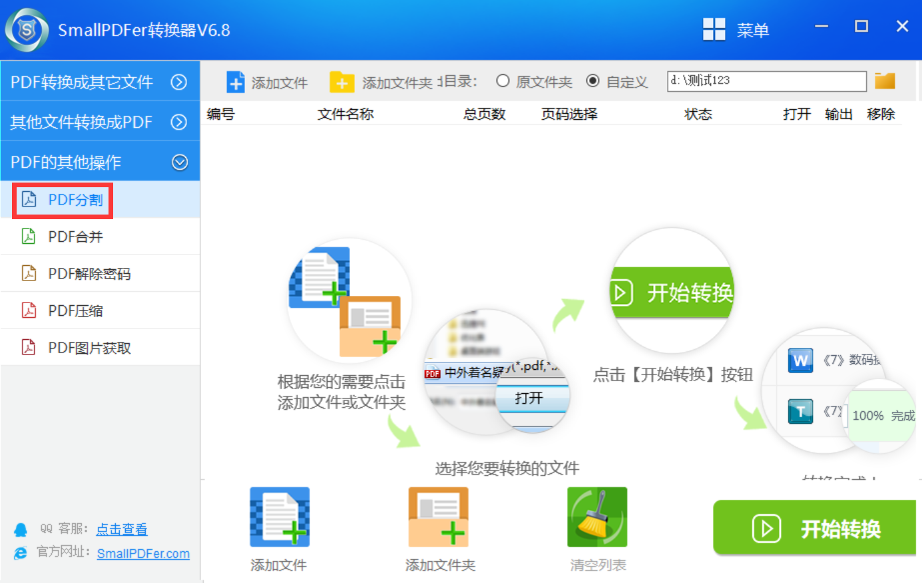Maximize the SmallPDFer window
This screenshot has width=922, height=583.
pyautogui.click(x=861, y=27)
